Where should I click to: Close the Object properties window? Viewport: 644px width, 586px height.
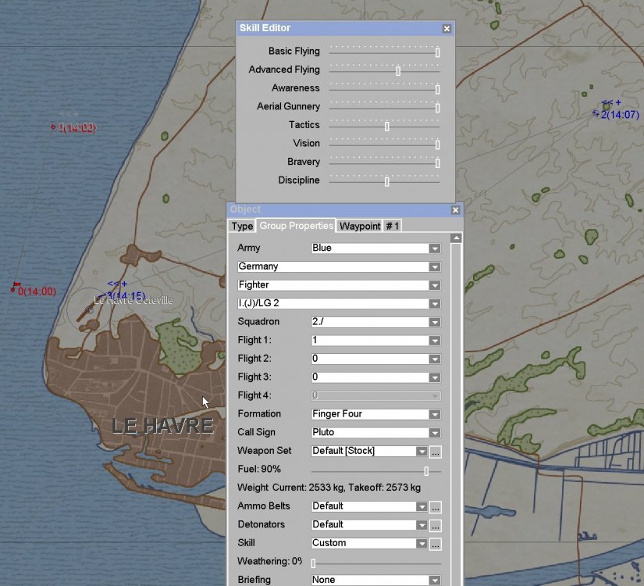(455, 210)
